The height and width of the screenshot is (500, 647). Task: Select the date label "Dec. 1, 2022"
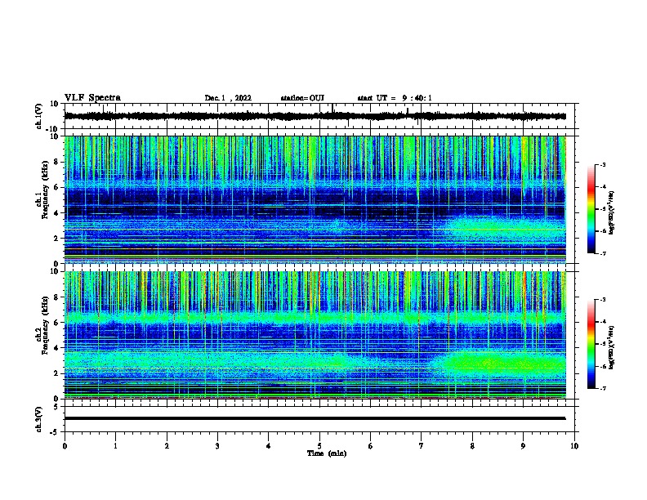[228, 98]
